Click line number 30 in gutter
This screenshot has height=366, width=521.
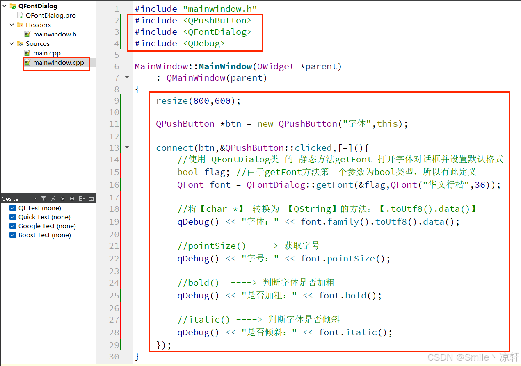(114, 357)
